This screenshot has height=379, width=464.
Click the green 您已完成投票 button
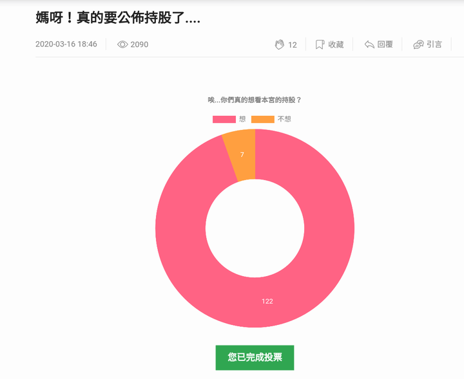click(255, 357)
